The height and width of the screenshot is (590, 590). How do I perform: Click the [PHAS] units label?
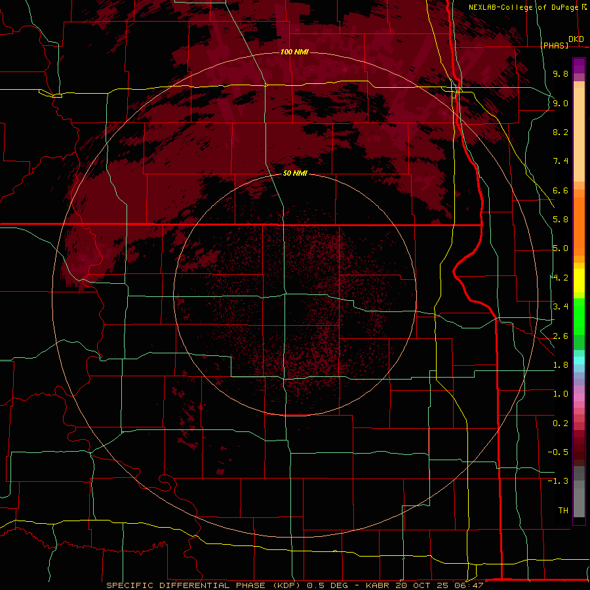click(554, 46)
